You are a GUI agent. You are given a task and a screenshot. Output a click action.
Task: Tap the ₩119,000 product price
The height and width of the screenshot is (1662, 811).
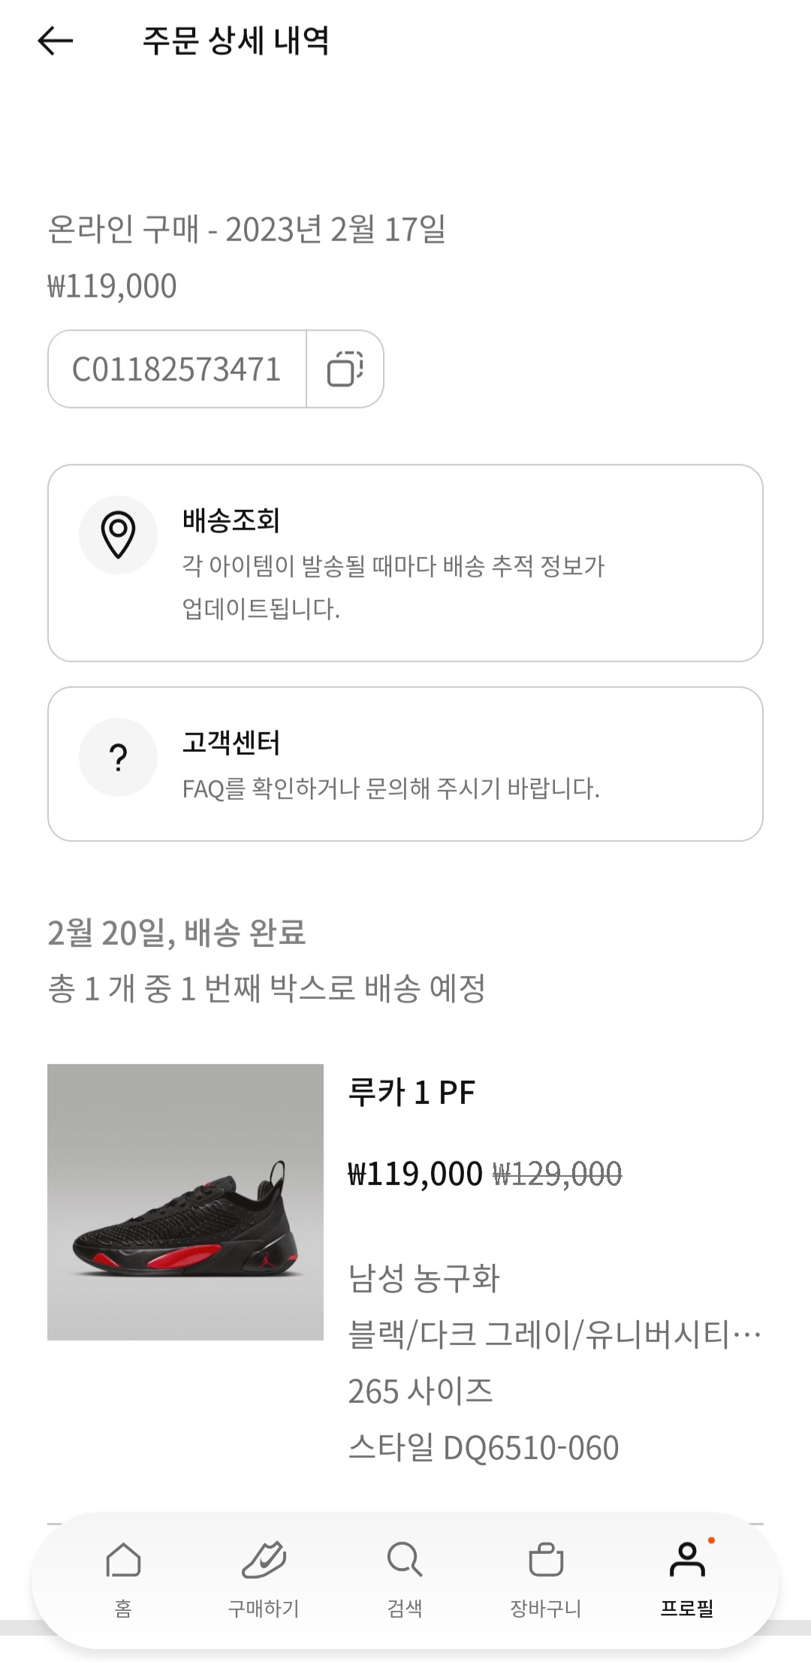pyautogui.click(x=415, y=1173)
